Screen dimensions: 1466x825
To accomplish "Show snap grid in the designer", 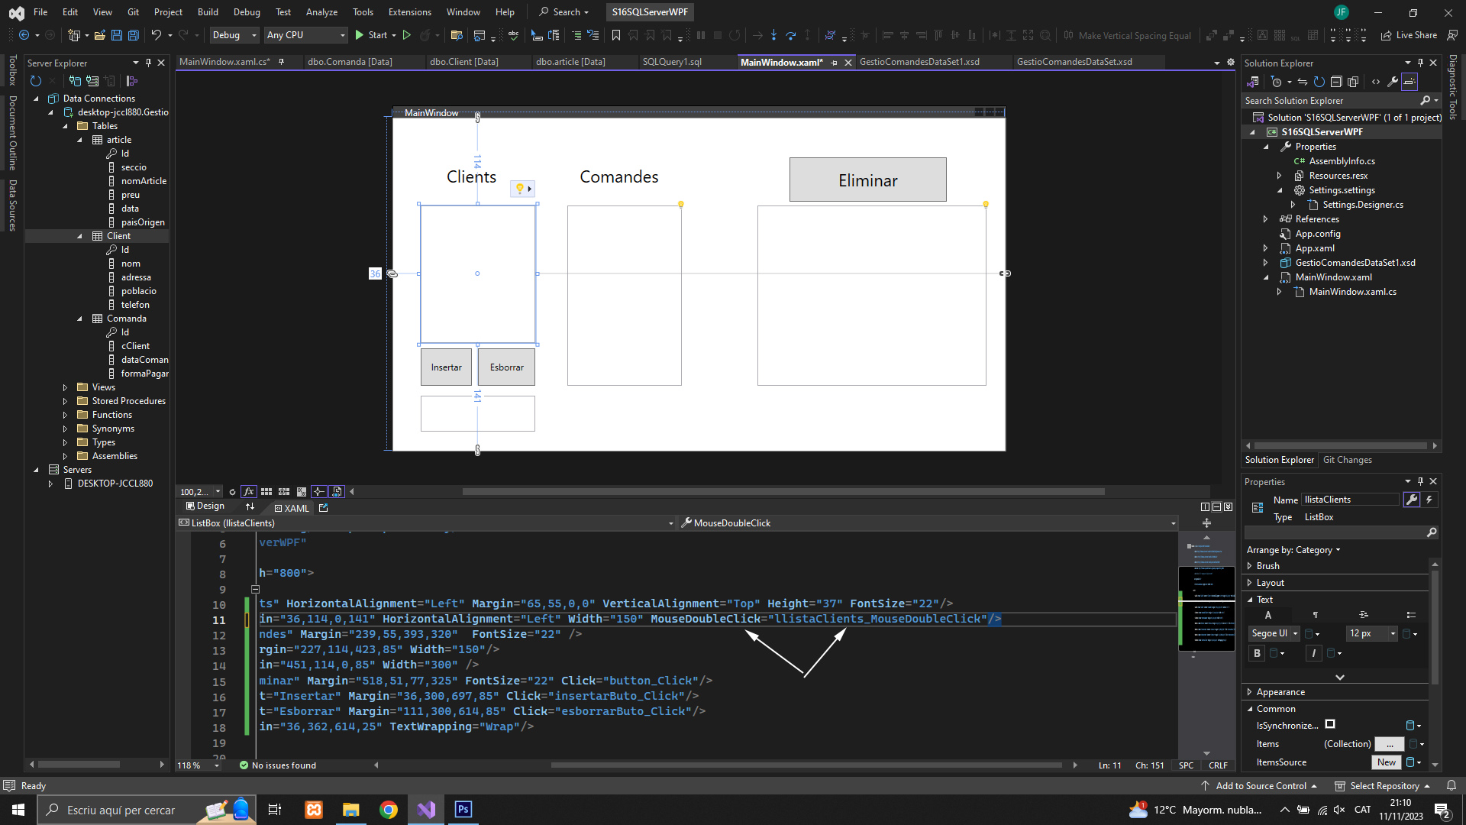I will pos(266,492).
